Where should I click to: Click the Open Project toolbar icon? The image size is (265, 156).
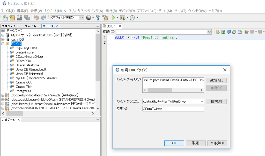[x=19, y=18]
